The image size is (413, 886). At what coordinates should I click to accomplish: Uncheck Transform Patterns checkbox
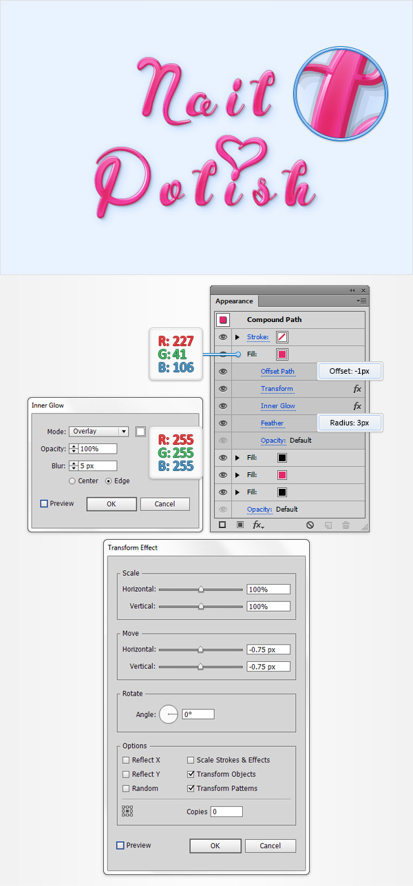point(191,788)
